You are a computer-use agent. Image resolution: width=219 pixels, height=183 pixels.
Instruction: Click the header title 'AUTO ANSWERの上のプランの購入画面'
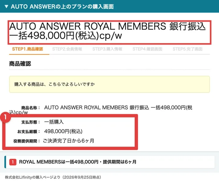pos(62,7)
